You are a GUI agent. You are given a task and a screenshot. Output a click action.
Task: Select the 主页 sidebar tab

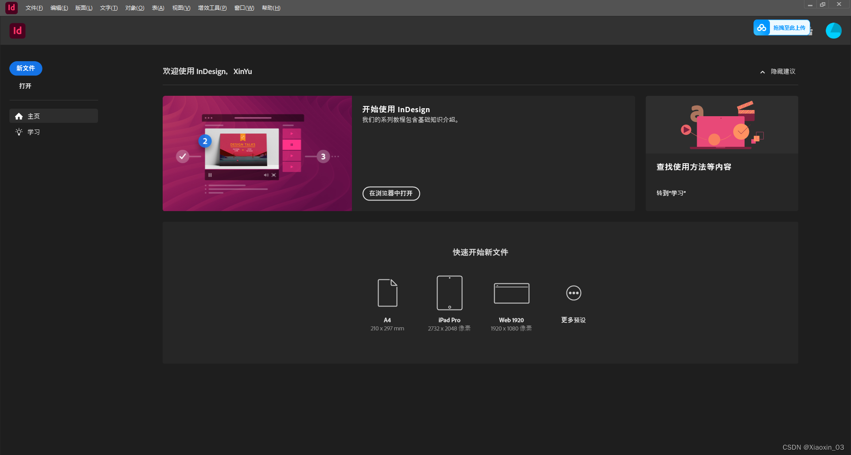(54, 116)
